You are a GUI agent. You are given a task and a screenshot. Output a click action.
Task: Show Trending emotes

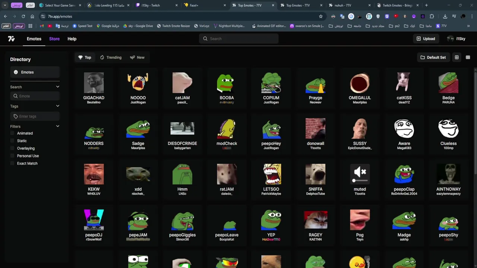pyautogui.click(x=111, y=57)
